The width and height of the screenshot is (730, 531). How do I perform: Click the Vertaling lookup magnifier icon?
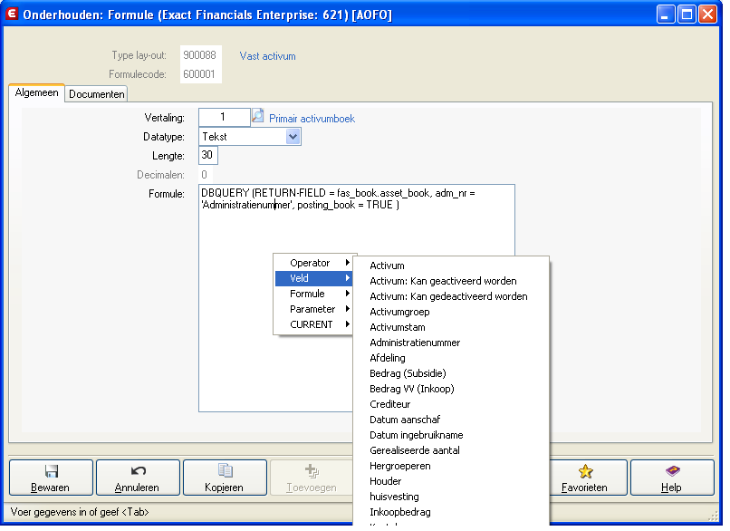point(258,117)
